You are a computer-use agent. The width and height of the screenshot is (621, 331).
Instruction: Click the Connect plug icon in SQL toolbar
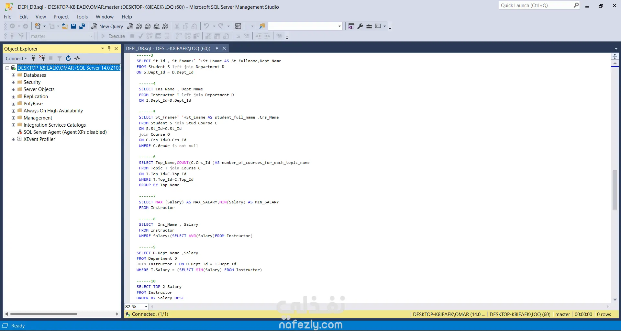click(x=12, y=36)
